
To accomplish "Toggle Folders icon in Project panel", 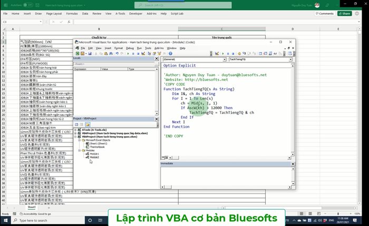I will pos(88,124).
